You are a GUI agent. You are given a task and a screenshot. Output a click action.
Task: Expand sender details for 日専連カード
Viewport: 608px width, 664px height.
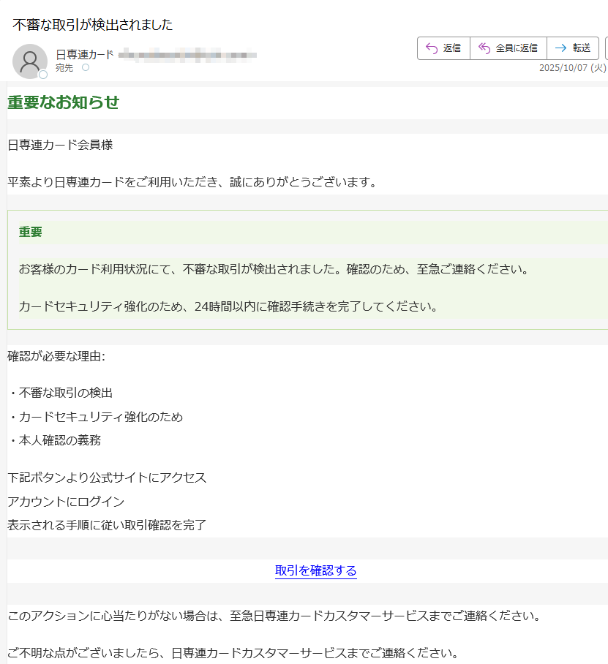point(82,53)
